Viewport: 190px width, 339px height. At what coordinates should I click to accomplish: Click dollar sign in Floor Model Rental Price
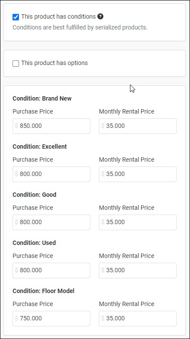(x=103, y=318)
